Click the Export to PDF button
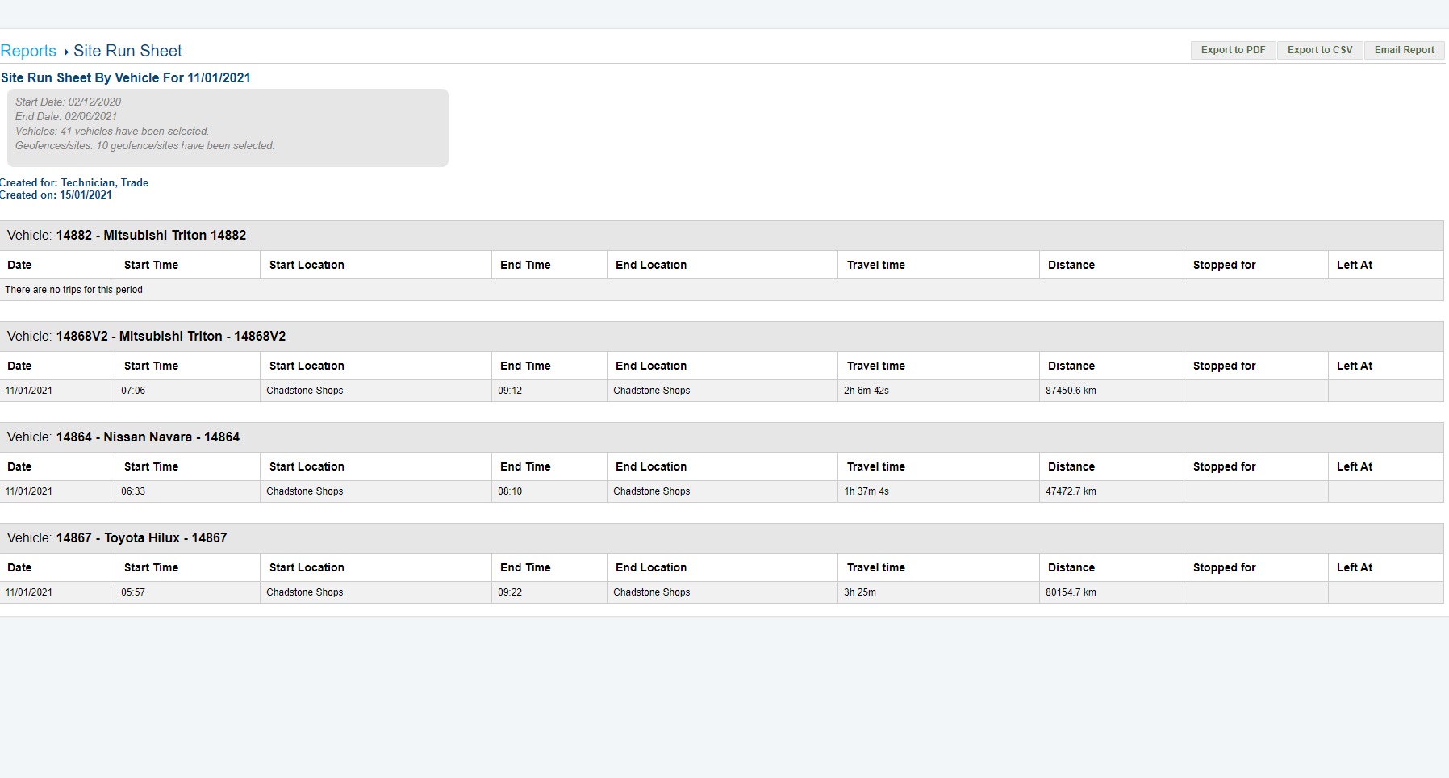 pyautogui.click(x=1233, y=50)
